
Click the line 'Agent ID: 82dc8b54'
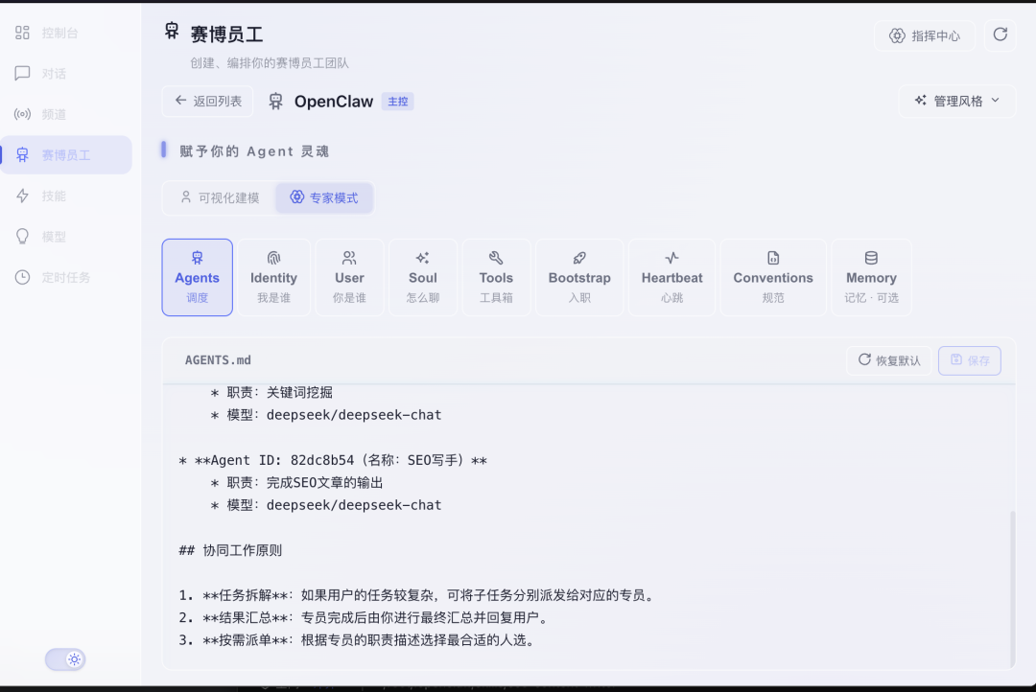333,460
